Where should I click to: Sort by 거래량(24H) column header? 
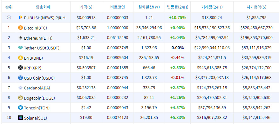212,7
